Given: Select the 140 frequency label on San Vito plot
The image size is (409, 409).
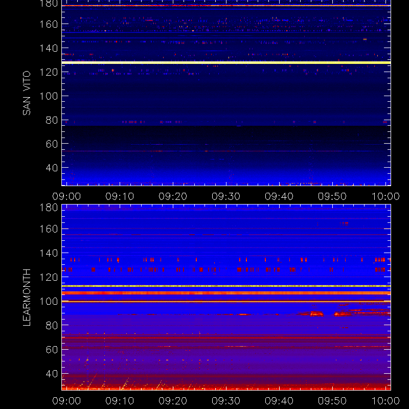Looking at the screenshot, I should [x=49, y=48].
